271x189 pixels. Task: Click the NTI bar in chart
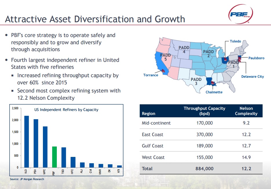click(119, 166)
